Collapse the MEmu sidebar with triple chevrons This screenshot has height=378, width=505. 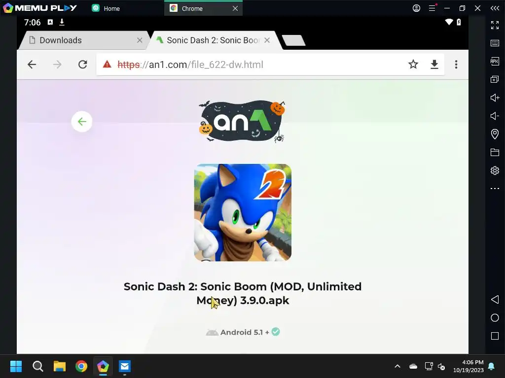[495, 8]
